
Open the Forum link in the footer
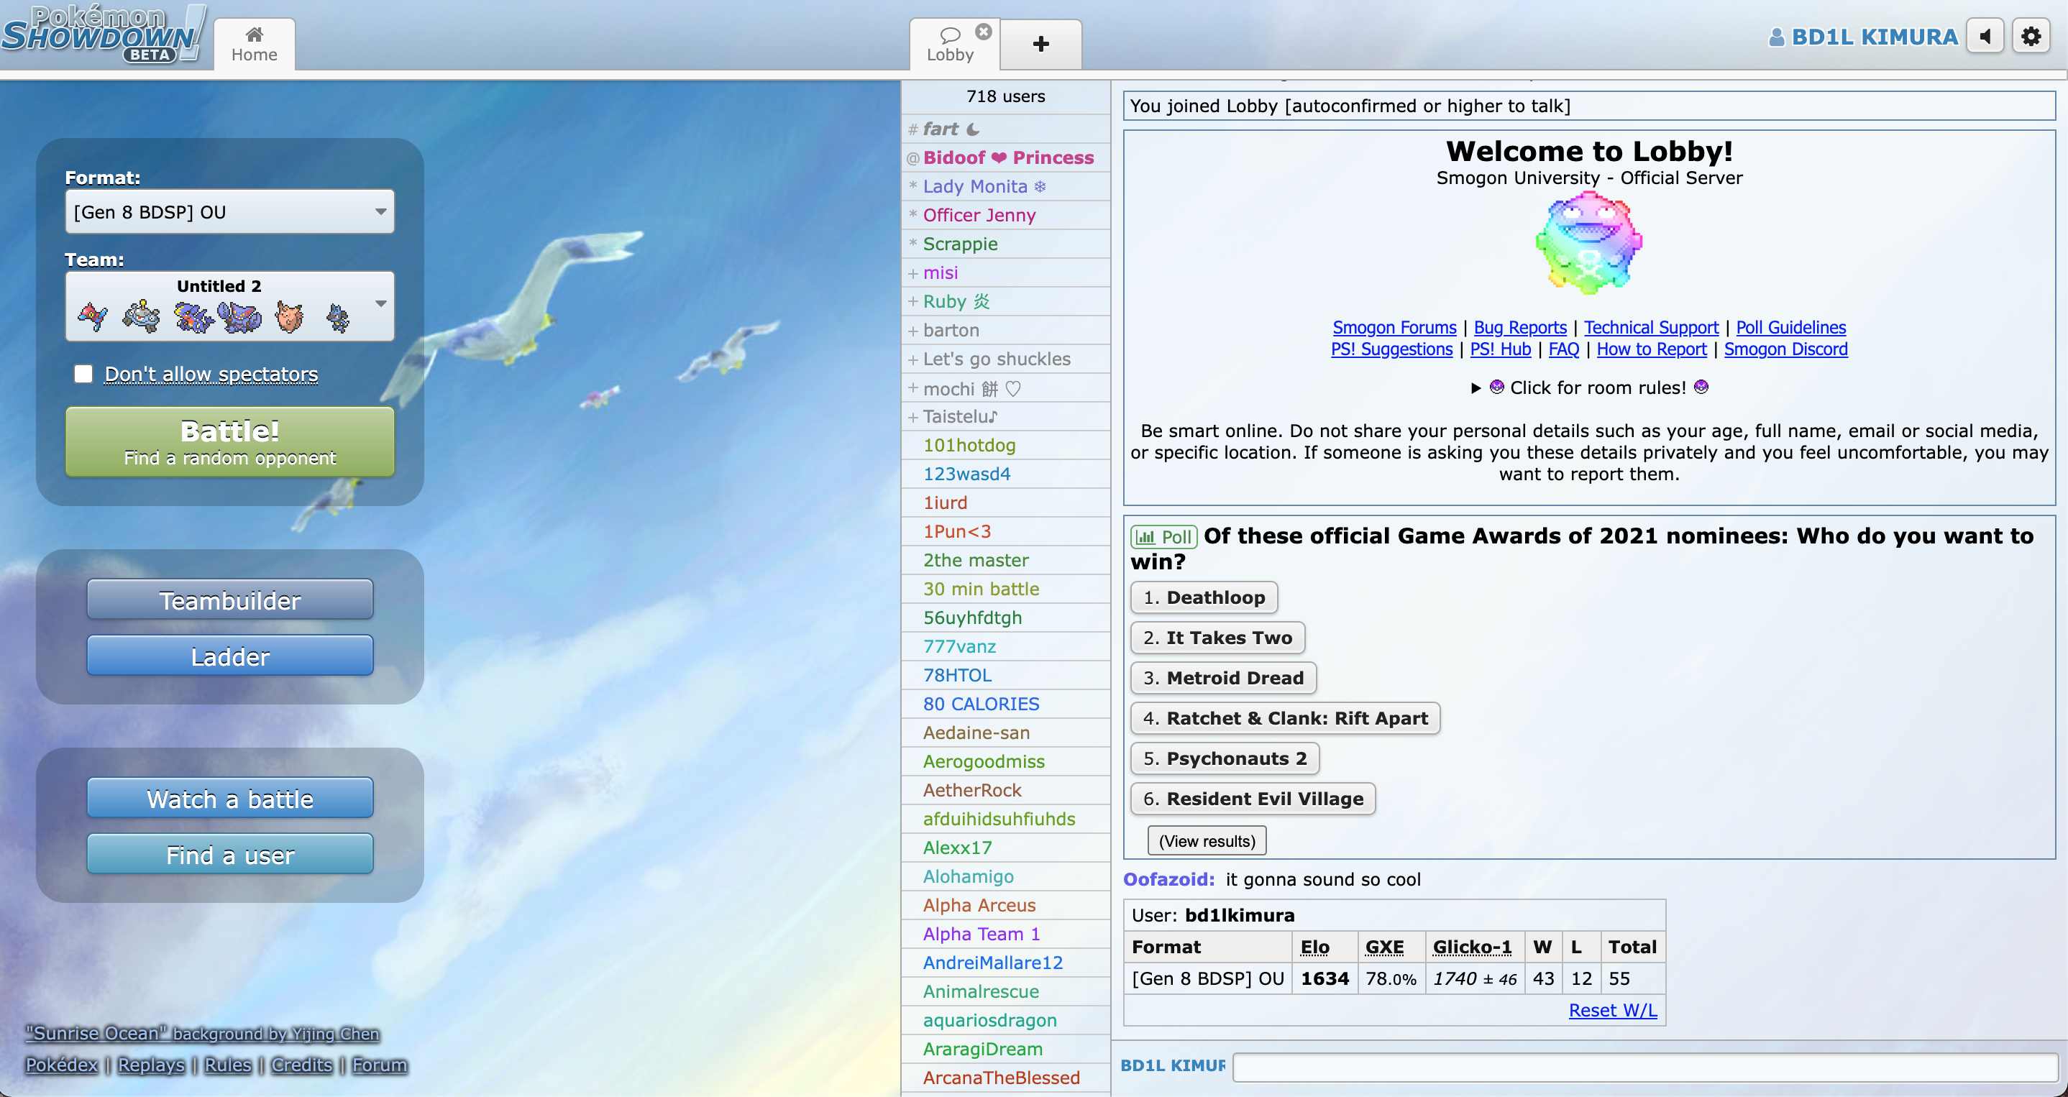click(380, 1065)
